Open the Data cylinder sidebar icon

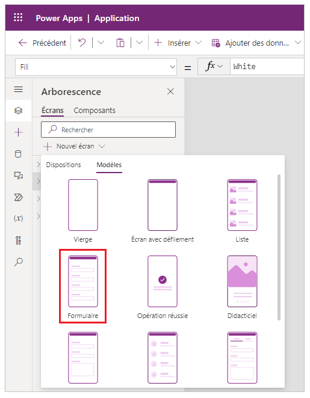pyautogui.click(x=18, y=154)
